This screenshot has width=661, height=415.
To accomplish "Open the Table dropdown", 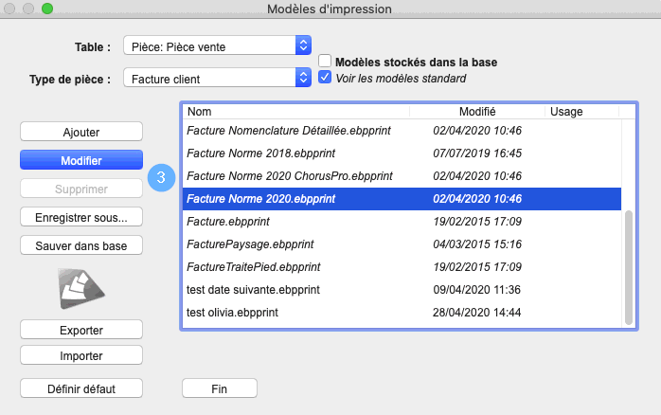I will [218, 45].
